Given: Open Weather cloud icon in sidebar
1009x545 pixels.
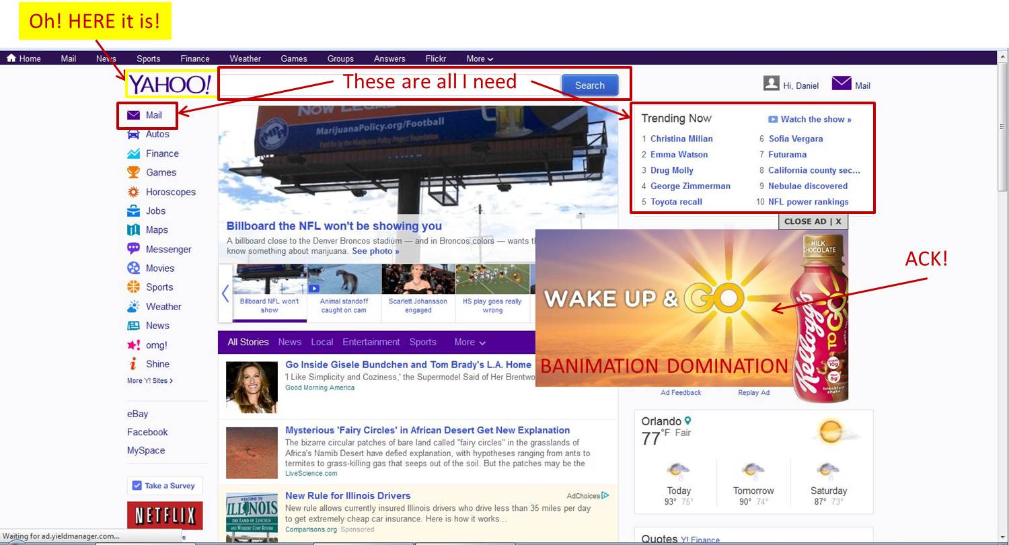Looking at the screenshot, I should 134,306.
